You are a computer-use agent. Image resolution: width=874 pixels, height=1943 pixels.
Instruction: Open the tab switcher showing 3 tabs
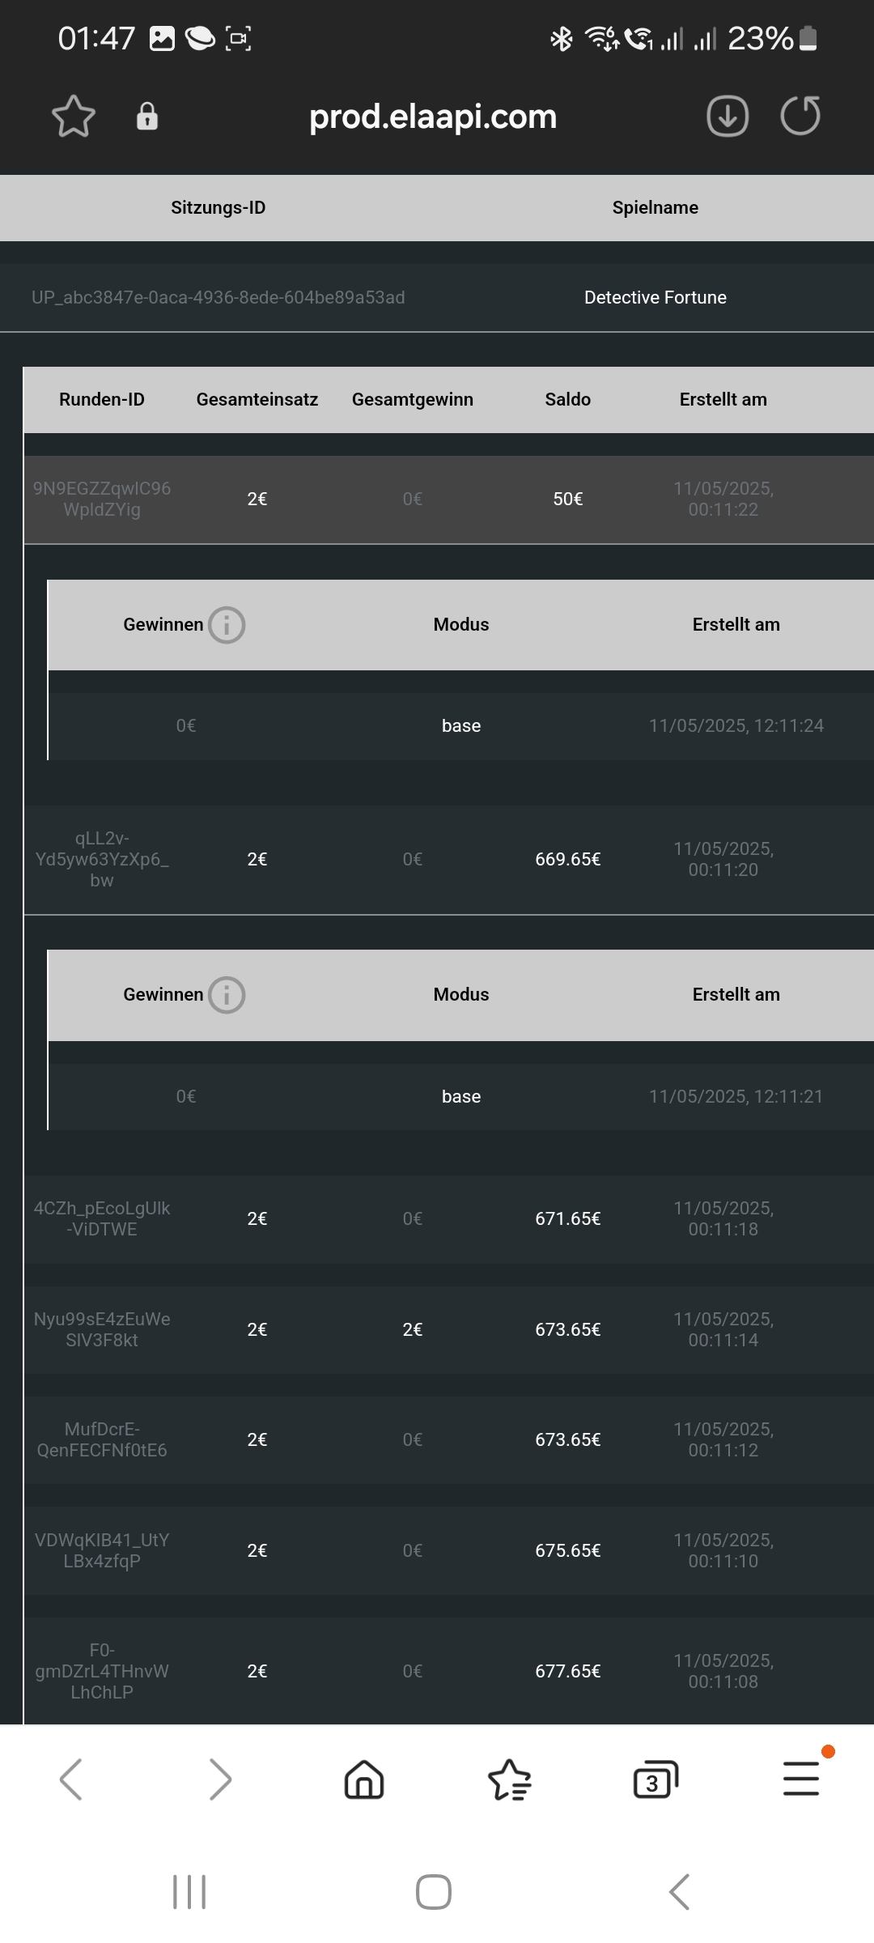point(655,1779)
